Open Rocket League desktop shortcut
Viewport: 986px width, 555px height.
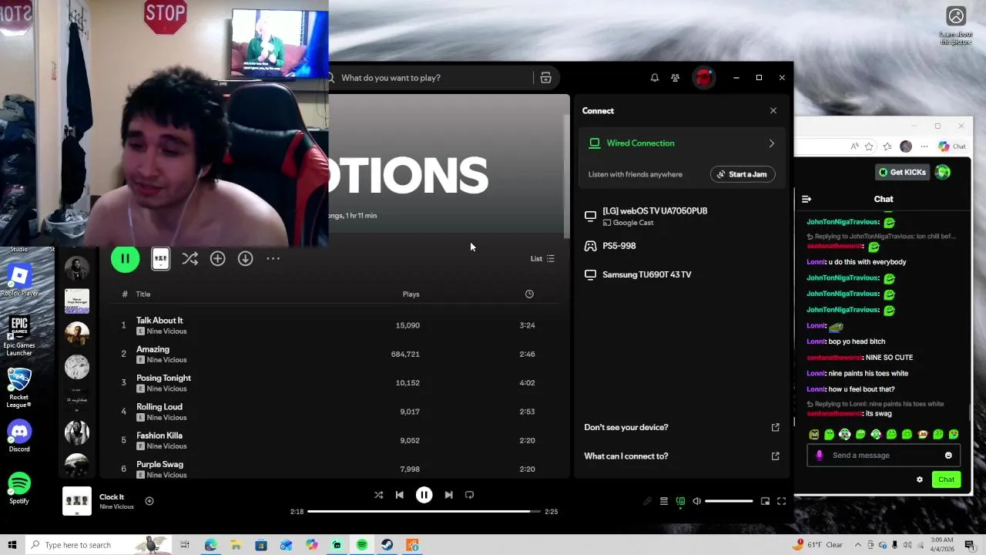(19, 388)
